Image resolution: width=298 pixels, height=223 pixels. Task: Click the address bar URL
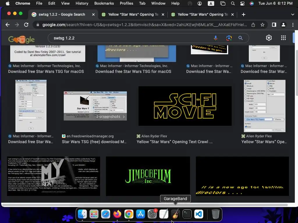[145, 25]
